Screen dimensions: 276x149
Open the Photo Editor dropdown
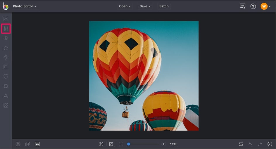coord(25,6)
